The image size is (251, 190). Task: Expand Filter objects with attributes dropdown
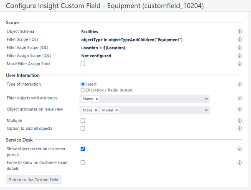pos(206,99)
